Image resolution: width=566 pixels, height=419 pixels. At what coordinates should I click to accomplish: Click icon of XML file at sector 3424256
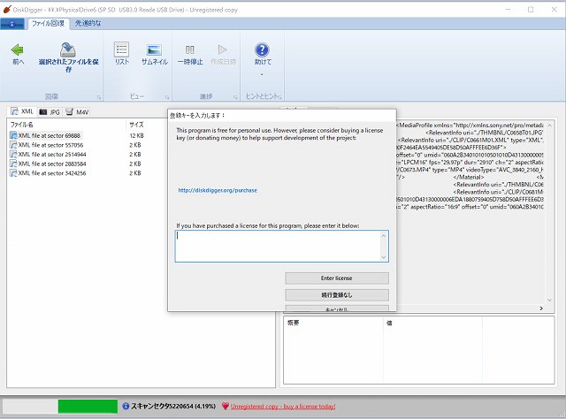coord(13,173)
